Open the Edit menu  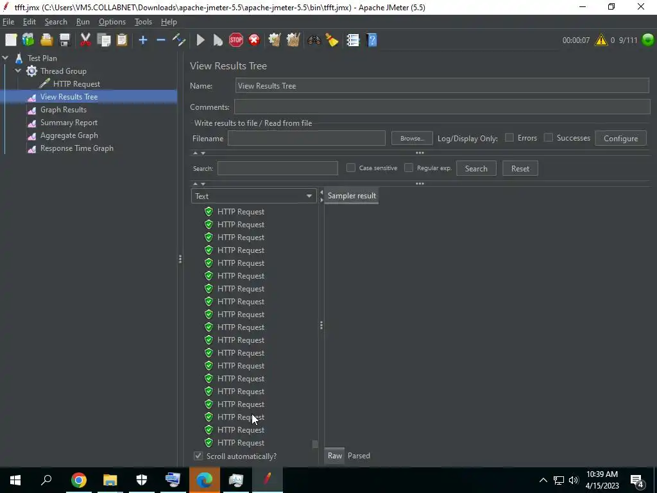click(30, 22)
